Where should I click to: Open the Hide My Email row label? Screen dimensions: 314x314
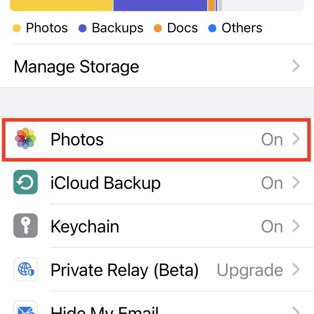[105, 310]
